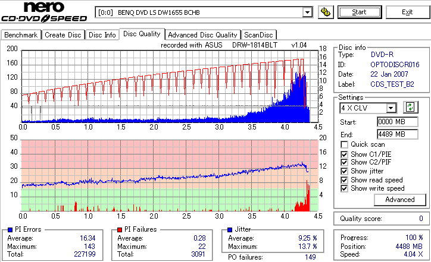The width and height of the screenshot is (431, 262).
Task: Switch to Advanced Disc Quality tab
Action: pos(202,35)
